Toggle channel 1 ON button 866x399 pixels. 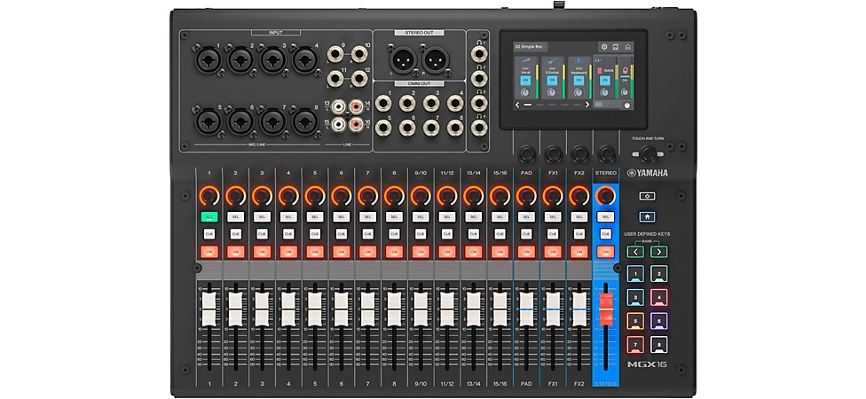pyautogui.click(x=209, y=252)
